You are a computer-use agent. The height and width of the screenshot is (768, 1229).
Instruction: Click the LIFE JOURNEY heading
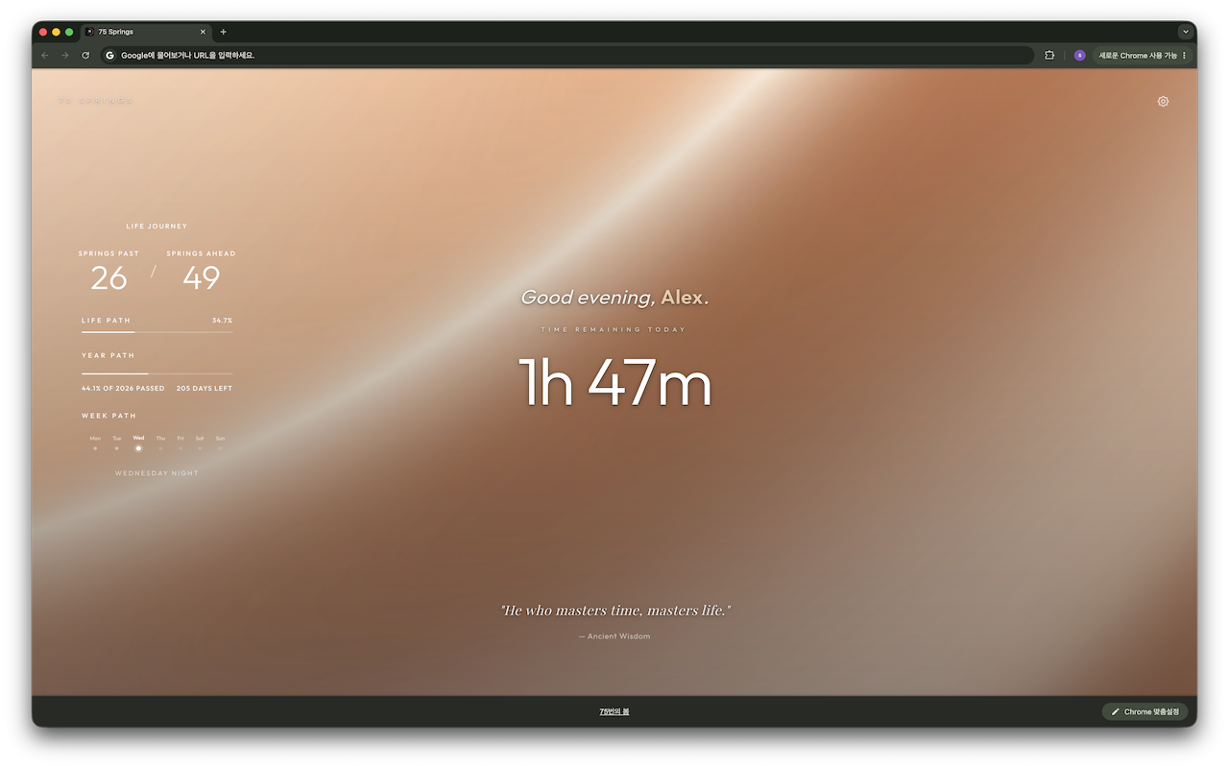(x=157, y=227)
